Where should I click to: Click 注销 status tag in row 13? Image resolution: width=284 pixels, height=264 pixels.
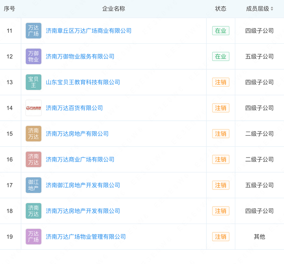(x=221, y=82)
